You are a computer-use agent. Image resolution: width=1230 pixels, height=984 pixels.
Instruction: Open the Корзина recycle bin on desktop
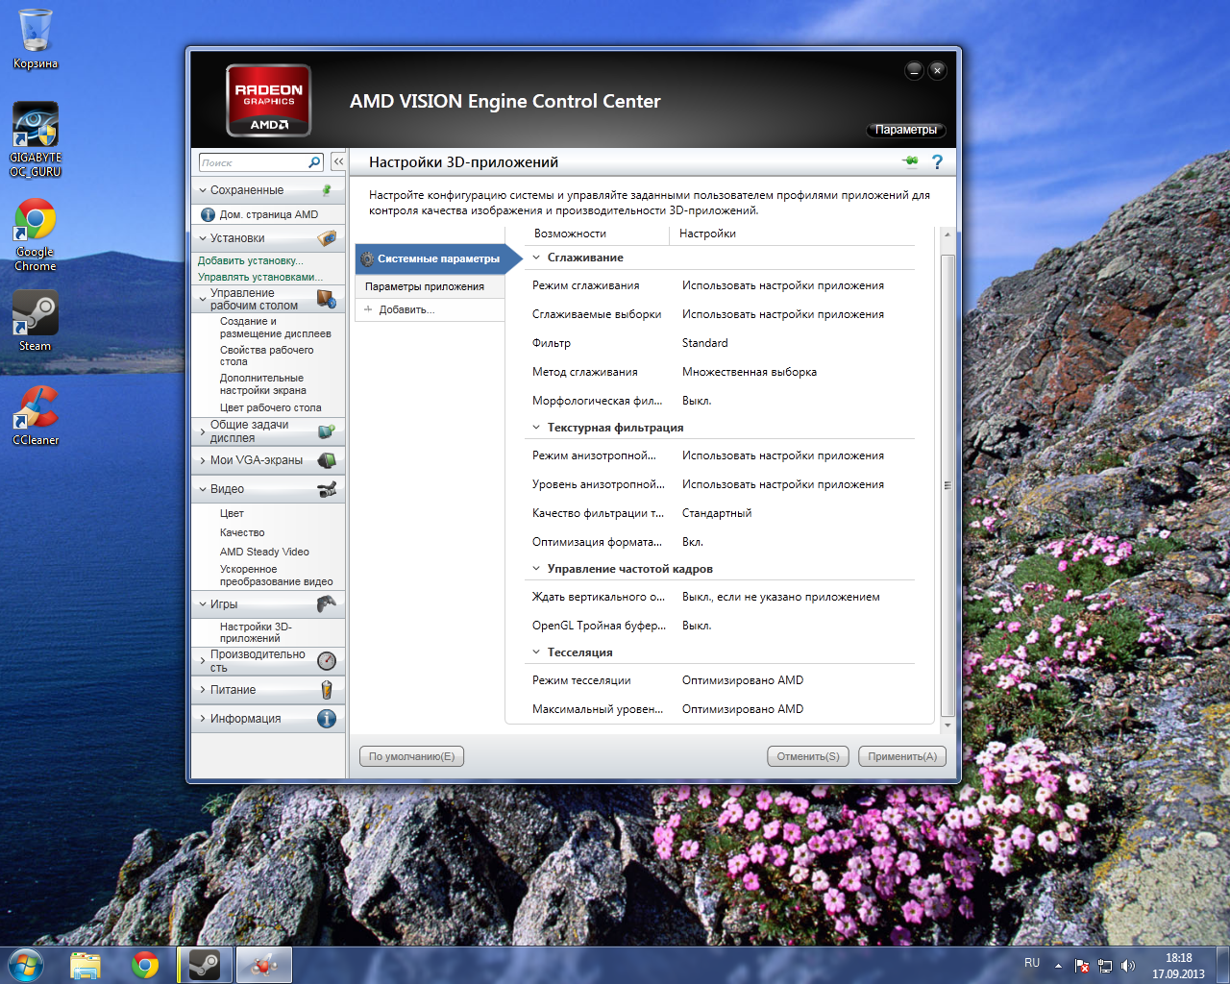(36, 39)
